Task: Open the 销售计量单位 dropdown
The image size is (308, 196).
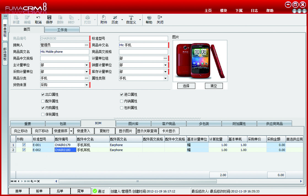Action: (x=165, y=65)
